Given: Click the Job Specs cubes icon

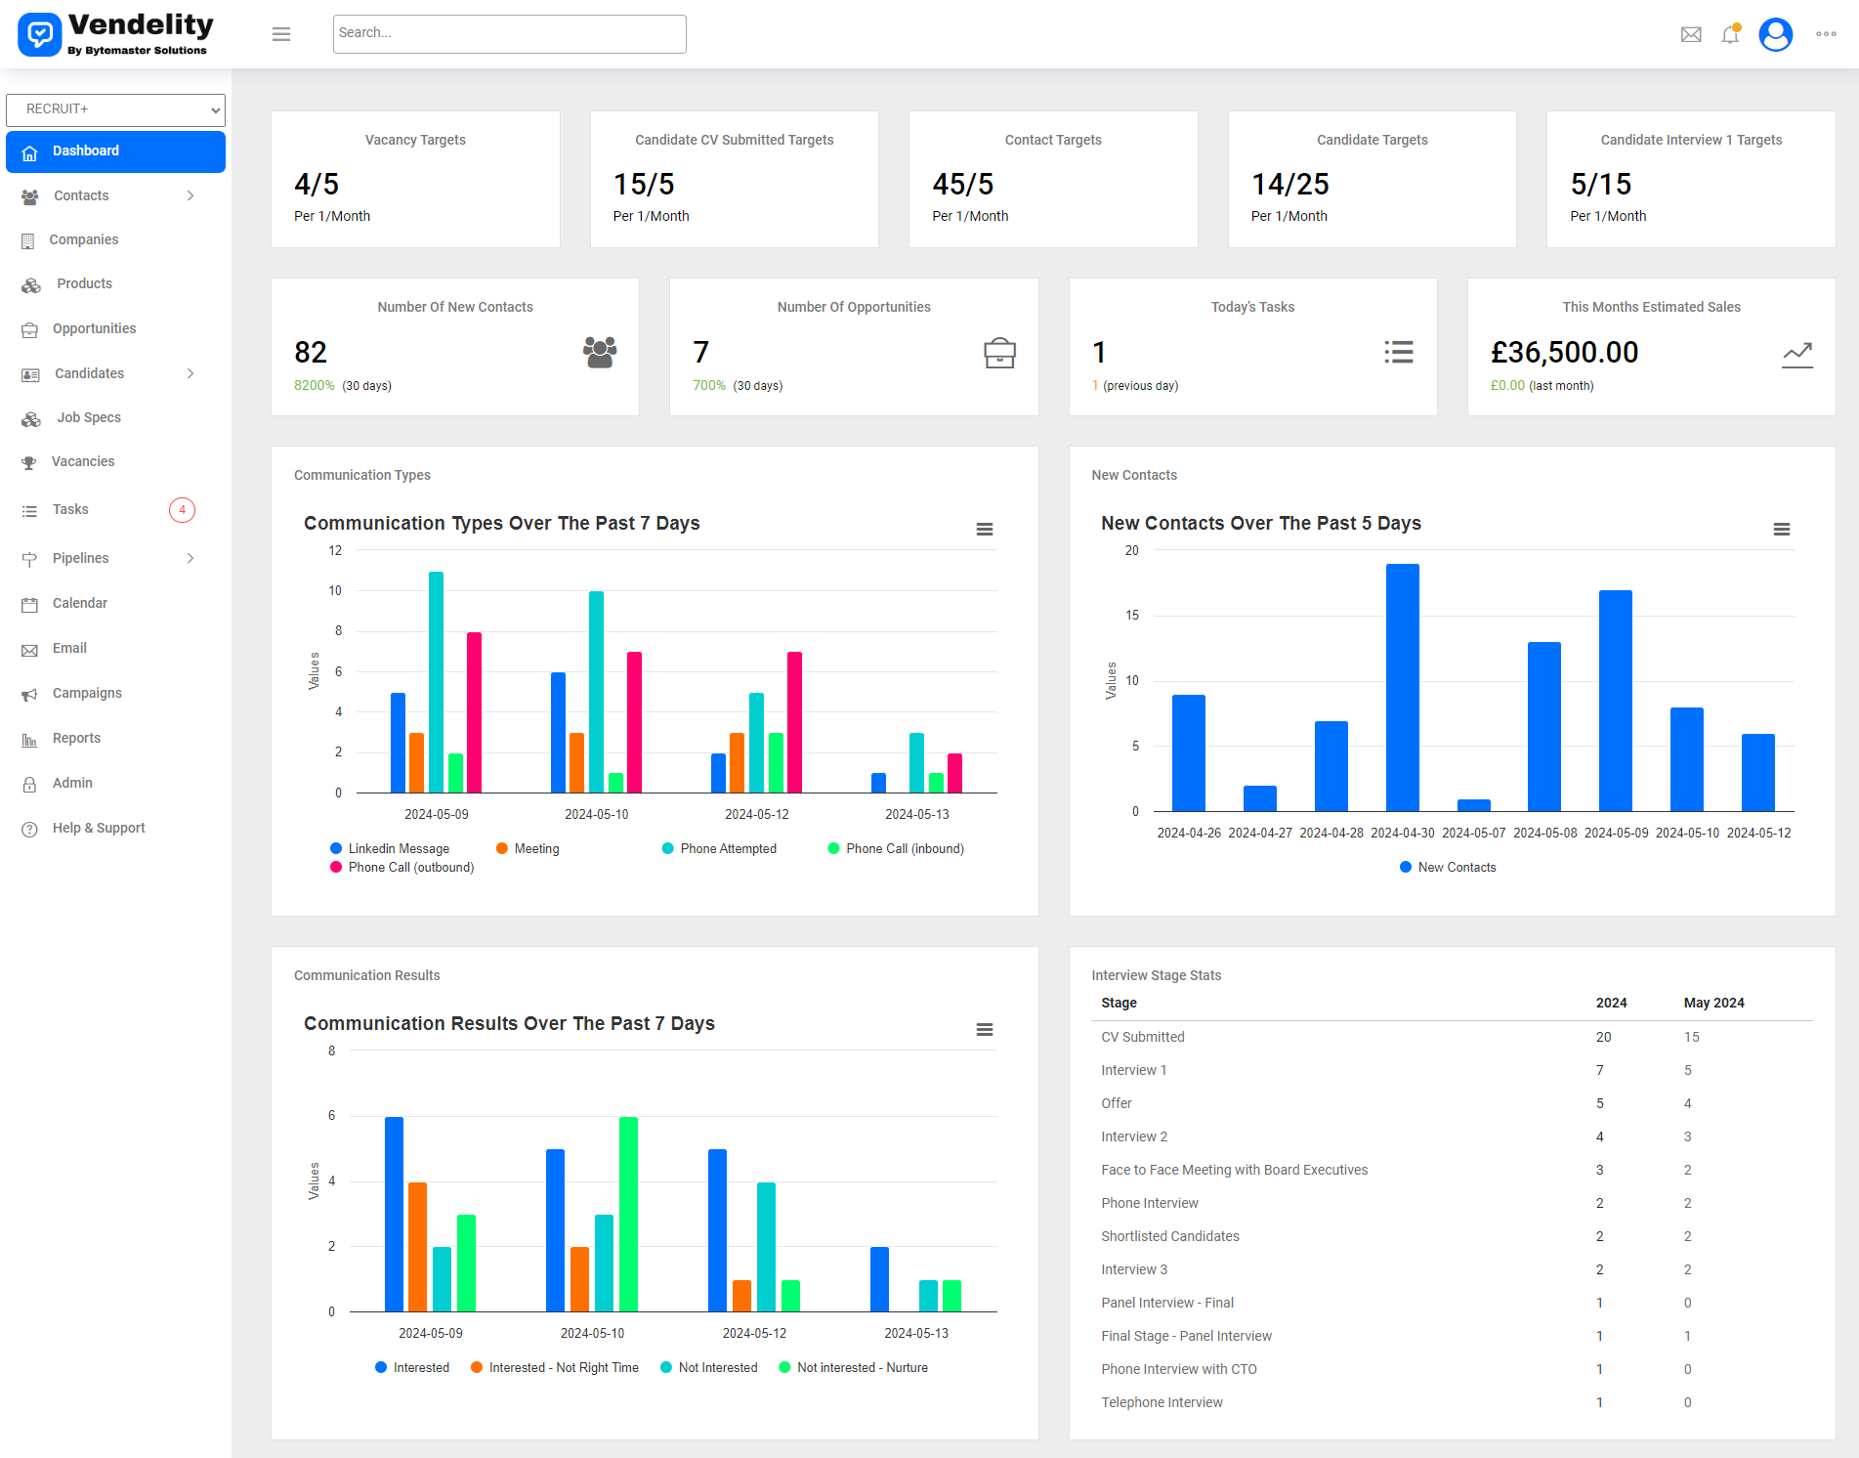Looking at the screenshot, I should [x=31, y=418].
